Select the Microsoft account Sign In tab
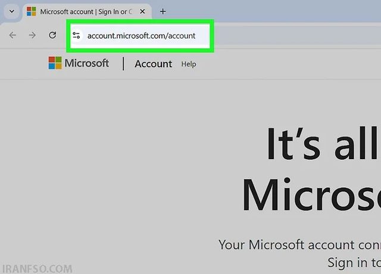The height and width of the screenshot is (274, 381). pos(86,12)
